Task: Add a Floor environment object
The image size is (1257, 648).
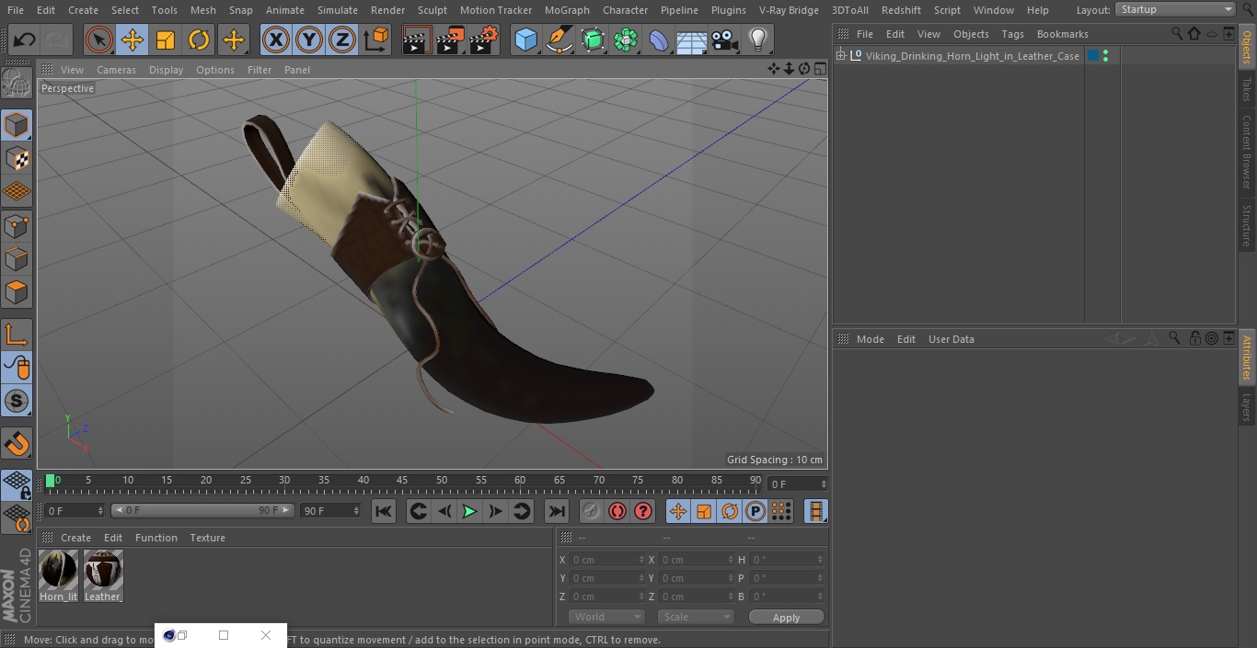Action: pos(692,40)
